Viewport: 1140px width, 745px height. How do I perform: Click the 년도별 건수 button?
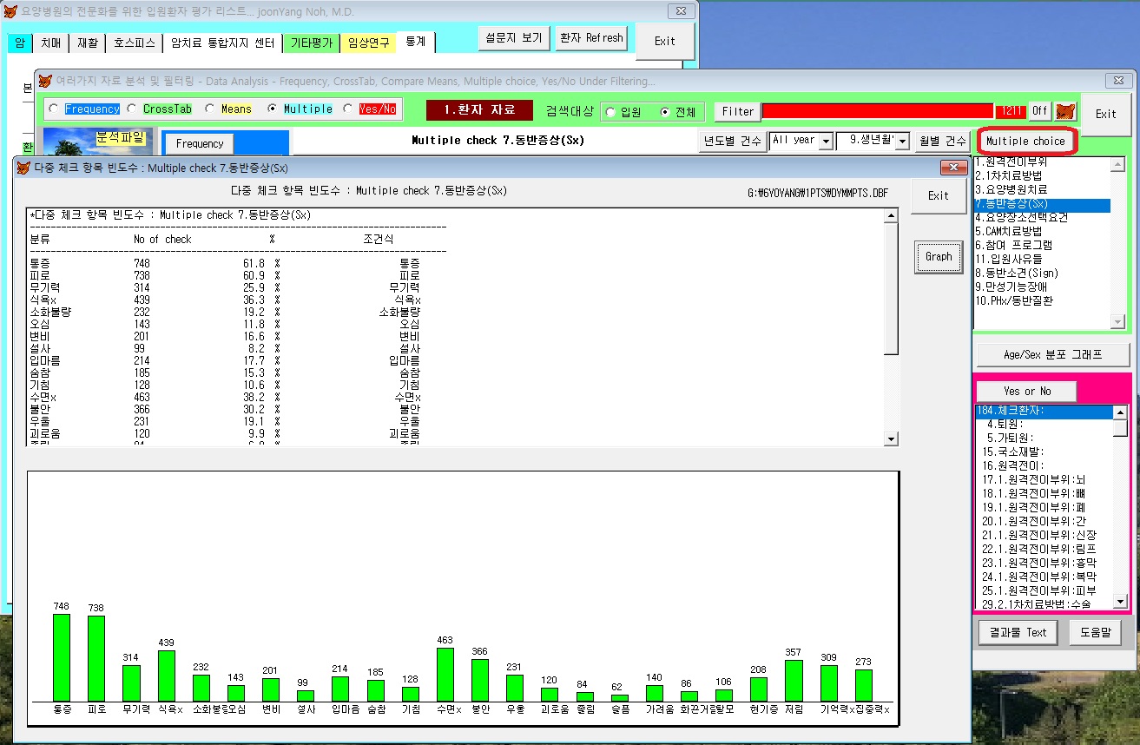(733, 141)
